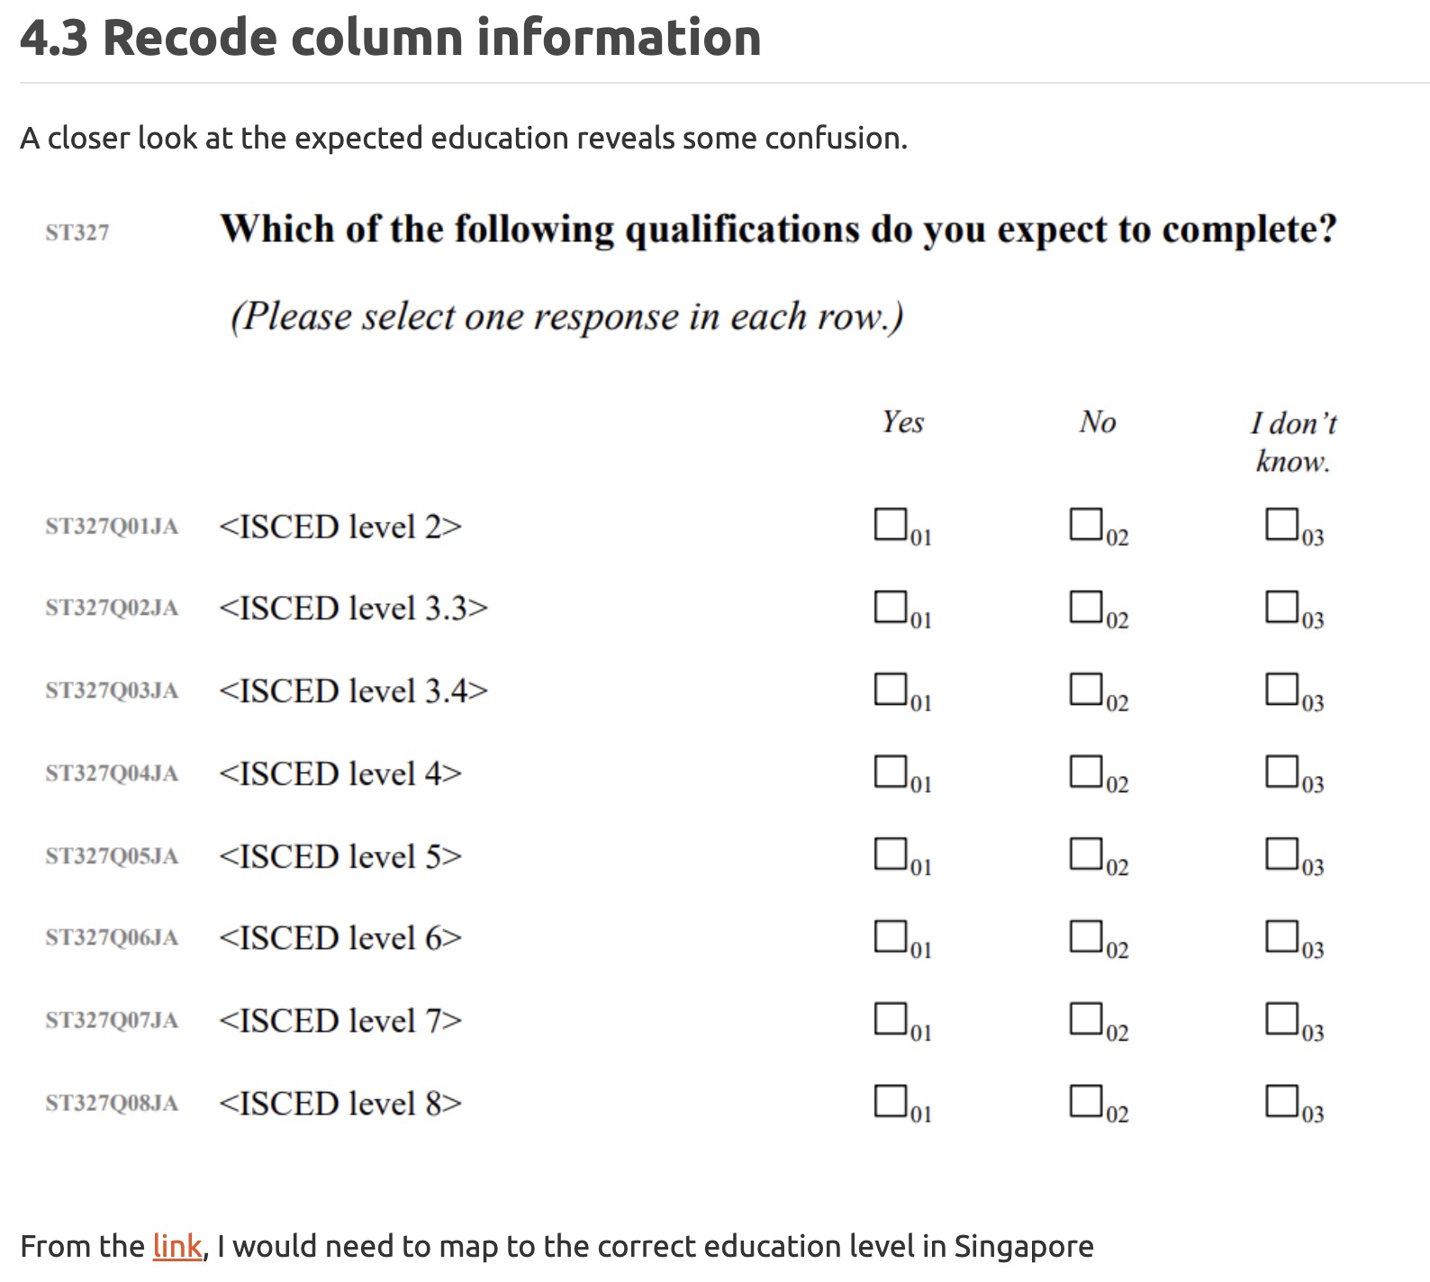The image size is (1430, 1282).
Task: Mark Yes for ISCED level 4
Action: [890, 771]
